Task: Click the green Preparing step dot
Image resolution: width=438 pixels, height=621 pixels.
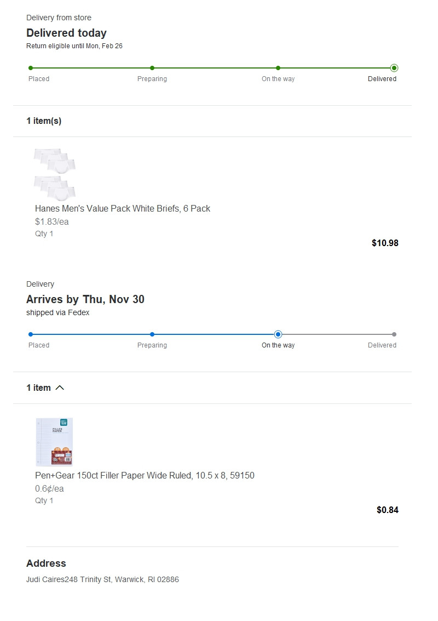Action: coord(152,68)
